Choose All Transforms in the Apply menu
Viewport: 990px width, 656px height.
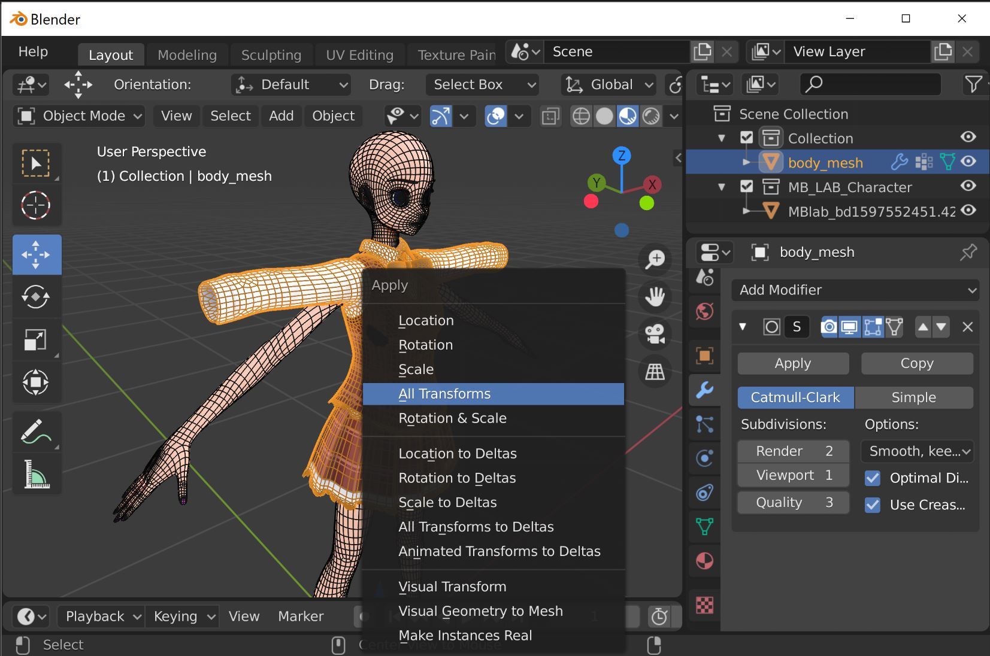[444, 394]
